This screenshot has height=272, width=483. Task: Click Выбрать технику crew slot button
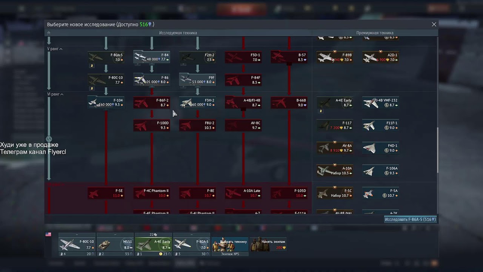click(230, 244)
